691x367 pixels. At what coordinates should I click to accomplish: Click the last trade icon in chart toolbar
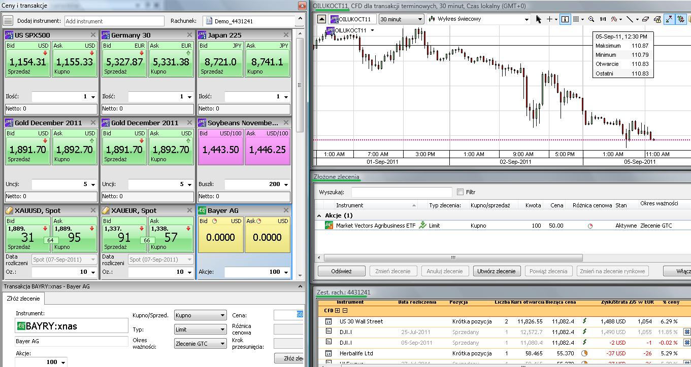pyautogui.click(x=681, y=19)
